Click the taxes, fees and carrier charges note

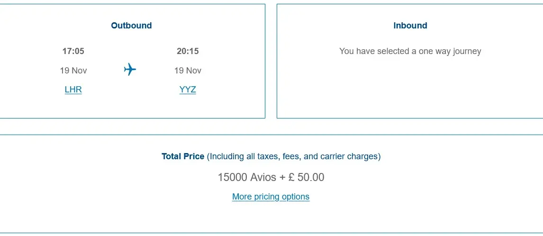(x=294, y=156)
